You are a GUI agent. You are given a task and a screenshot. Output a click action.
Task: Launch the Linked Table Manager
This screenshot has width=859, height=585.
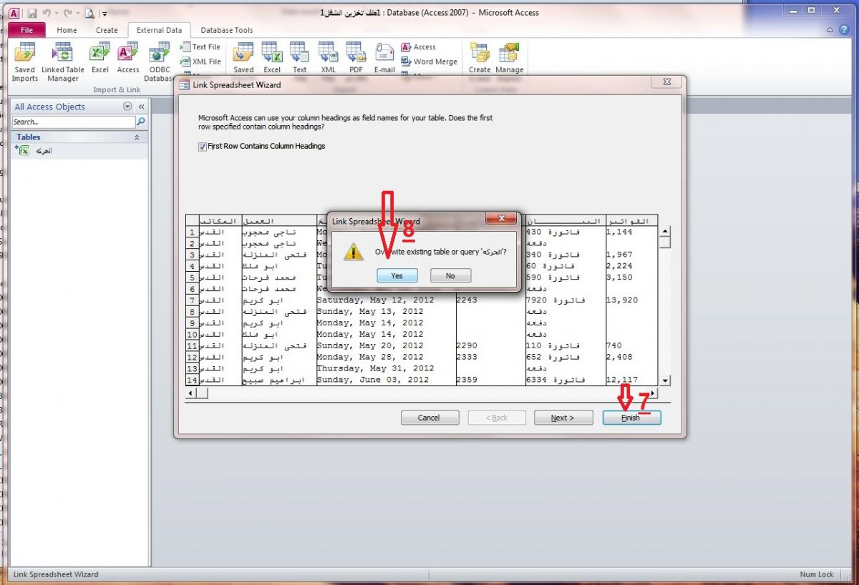63,62
